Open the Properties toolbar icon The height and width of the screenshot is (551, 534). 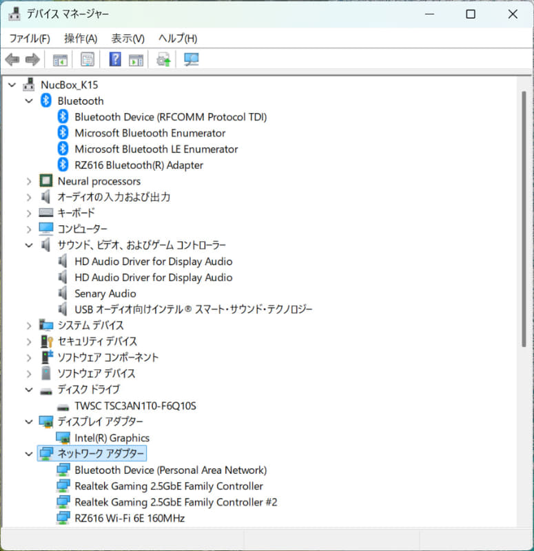pos(88,59)
